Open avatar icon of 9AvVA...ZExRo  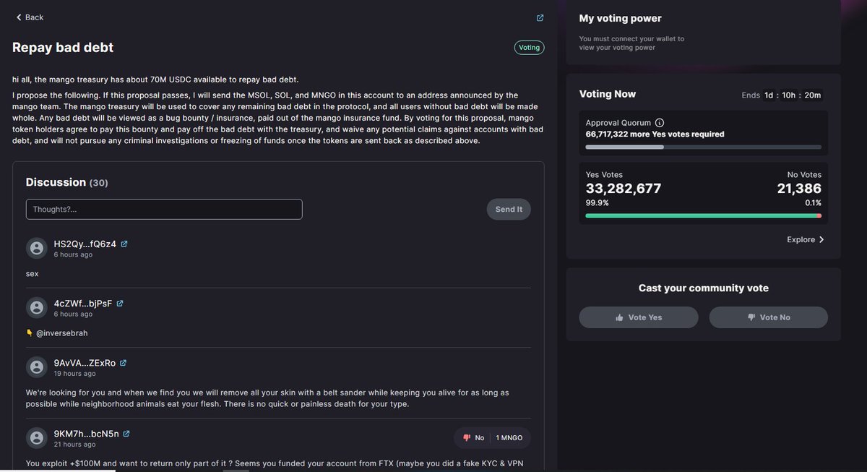pyautogui.click(x=36, y=367)
